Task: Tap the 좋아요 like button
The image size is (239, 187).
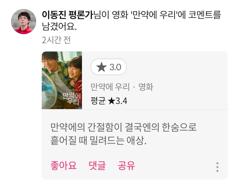Action: click(x=63, y=165)
